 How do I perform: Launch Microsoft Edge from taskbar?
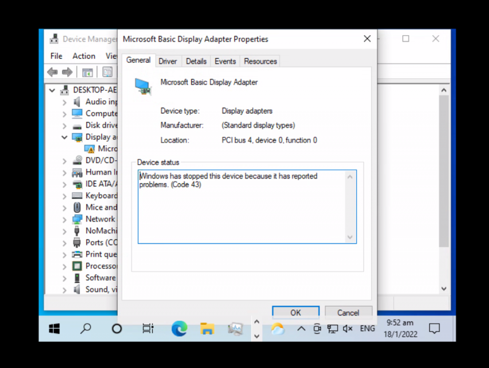179,328
